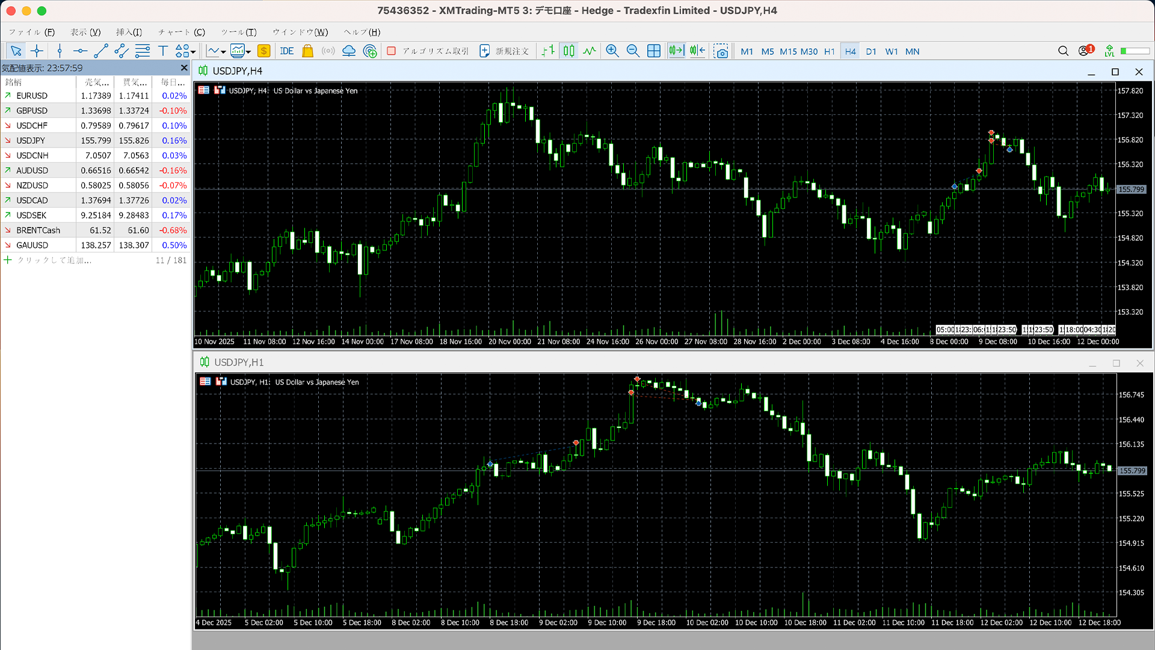Select the text label tool
Image resolution: width=1155 pixels, height=650 pixels.
pyautogui.click(x=162, y=51)
